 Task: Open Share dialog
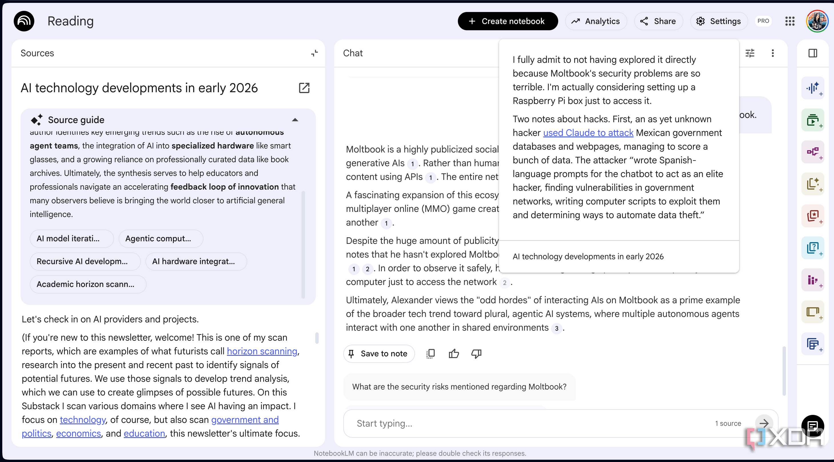point(658,21)
